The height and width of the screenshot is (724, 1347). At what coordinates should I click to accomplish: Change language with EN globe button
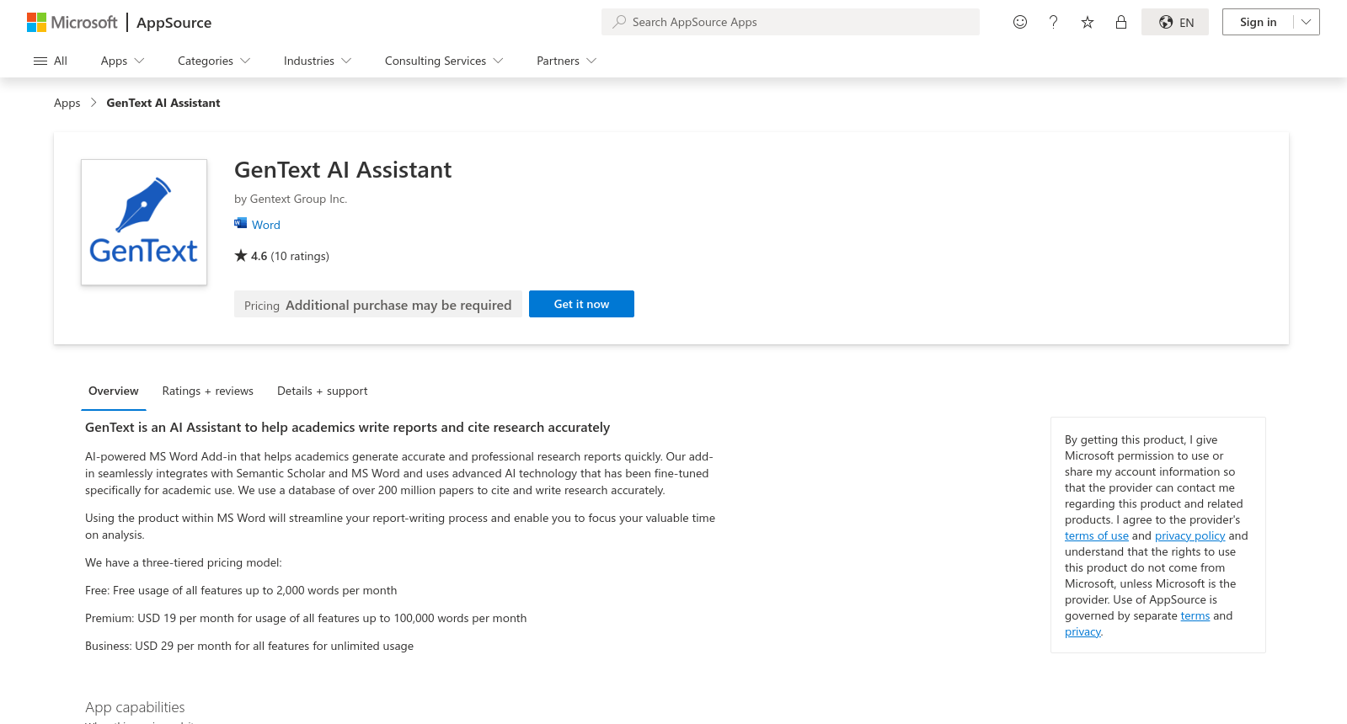1175,22
